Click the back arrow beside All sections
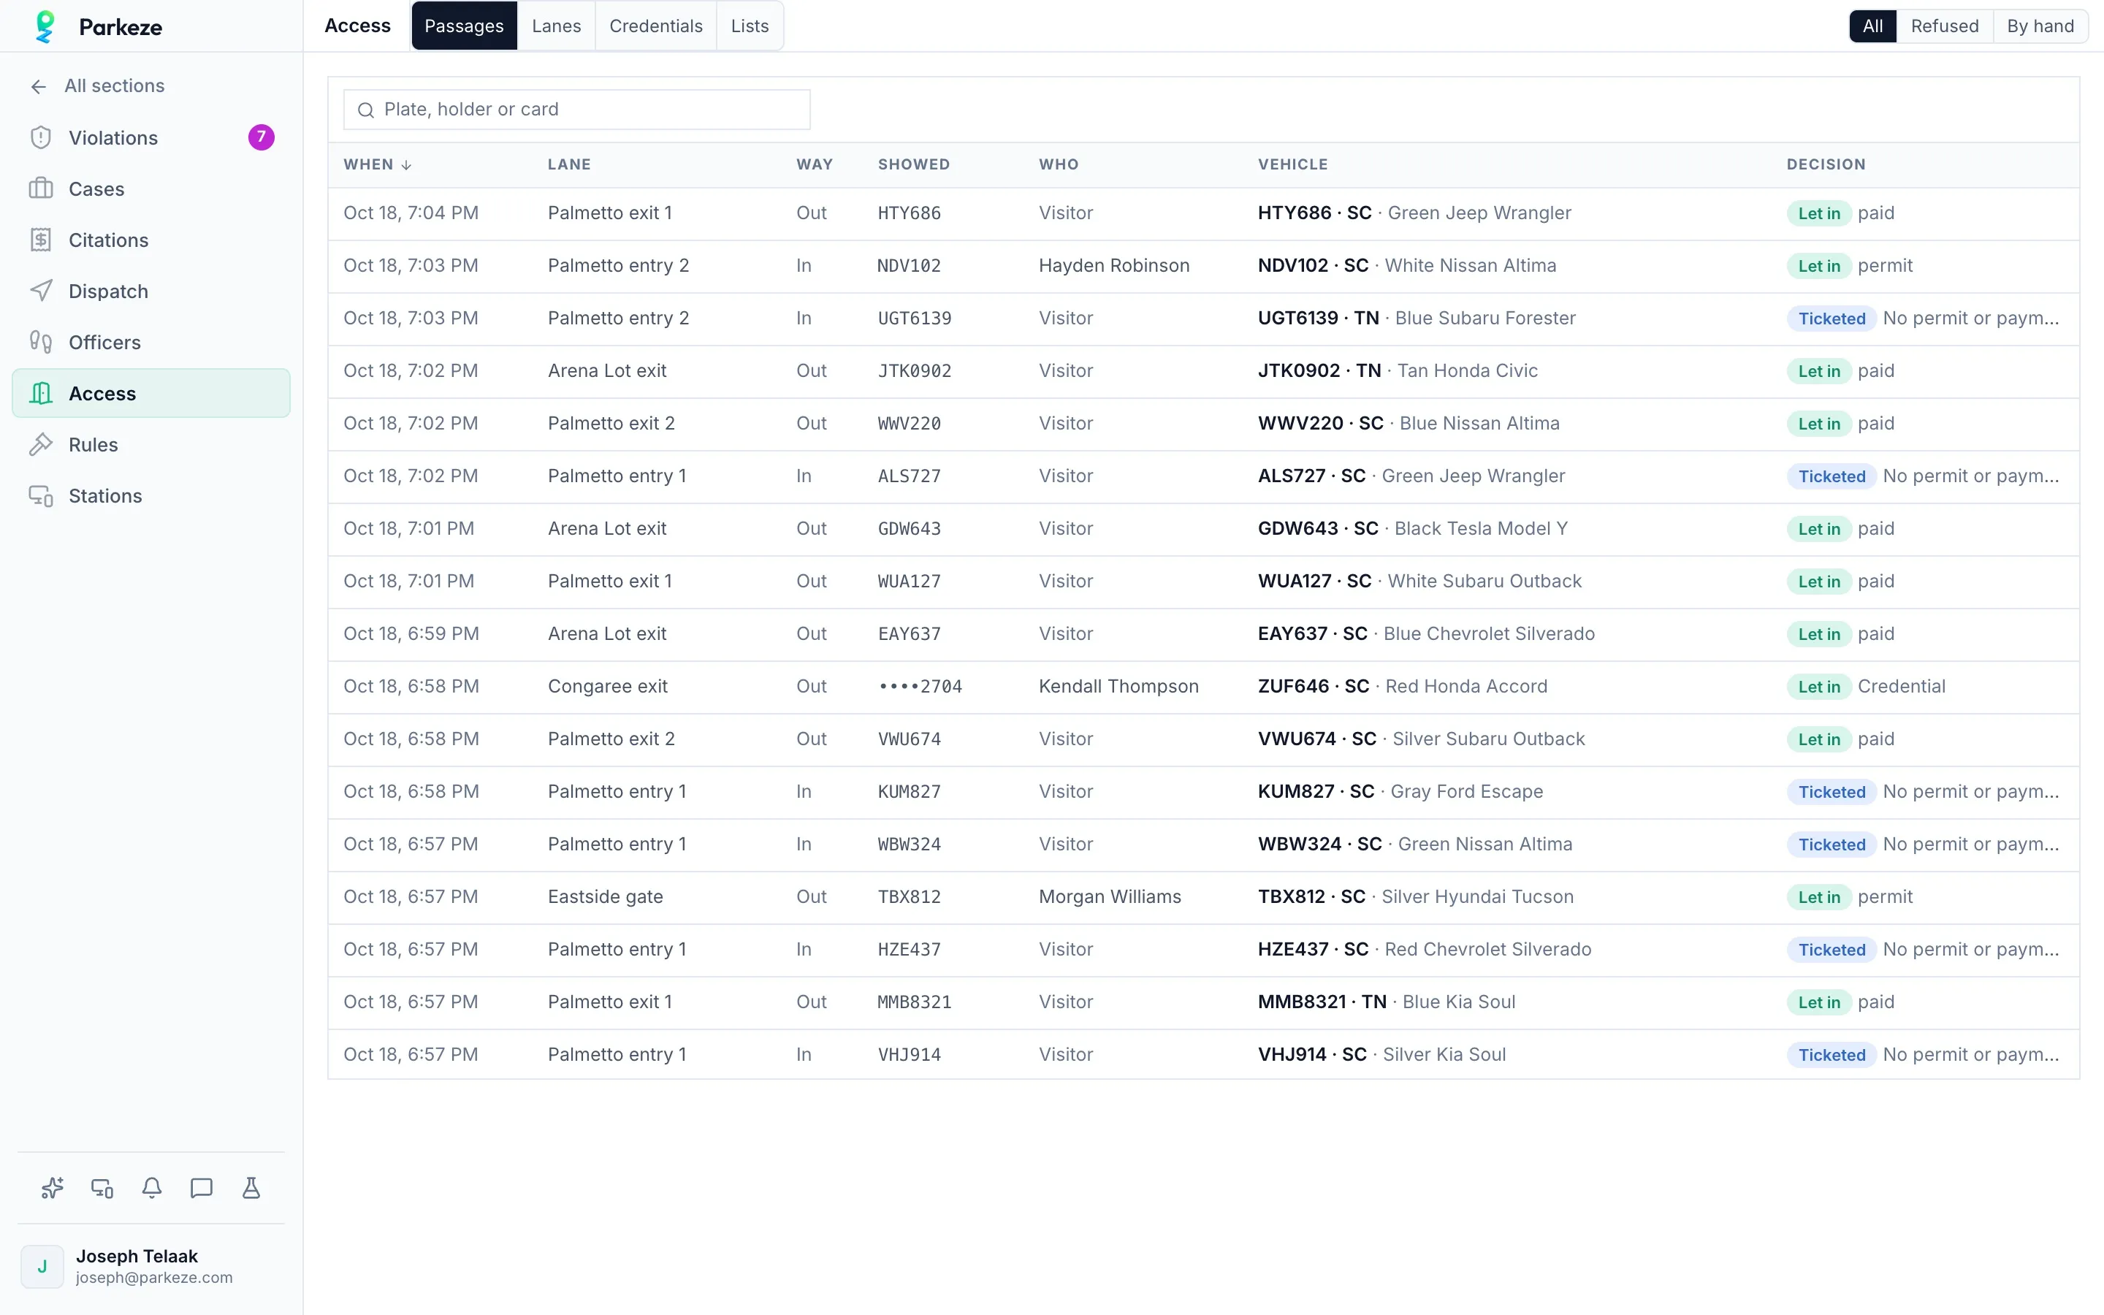The height and width of the screenshot is (1315, 2104). tap(38, 86)
